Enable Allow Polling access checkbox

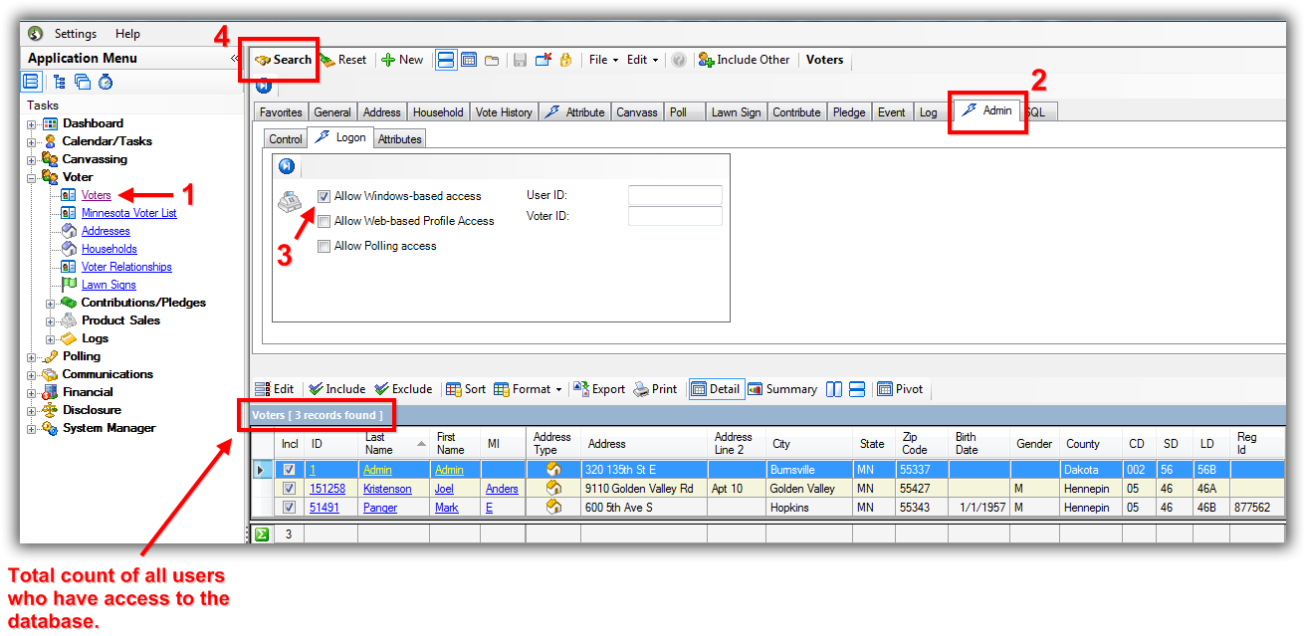pos(324,246)
